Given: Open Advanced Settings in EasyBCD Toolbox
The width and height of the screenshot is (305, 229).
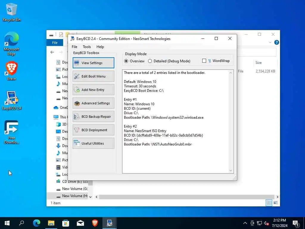Looking at the screenshot, I should coord(93,103).
